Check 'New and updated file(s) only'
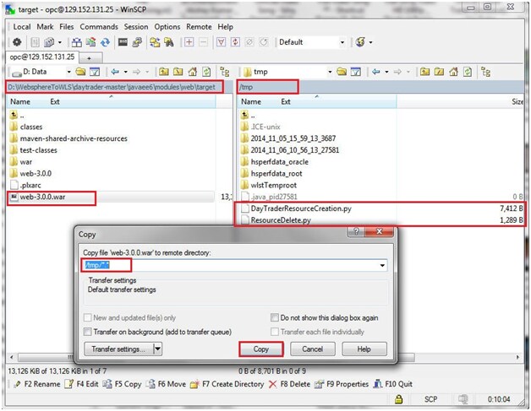Viewport: 531px width, 411px height. click(88, 317)
